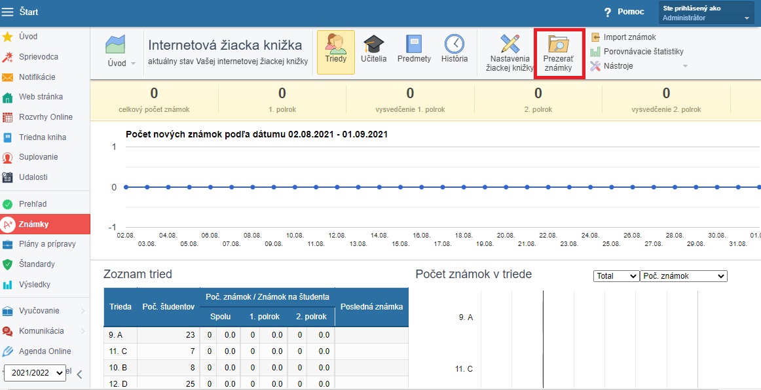Click the 'vysvedčenie 1. polrok' counter
The width and height of the screenshot is (761, 390).
[410, 100]
